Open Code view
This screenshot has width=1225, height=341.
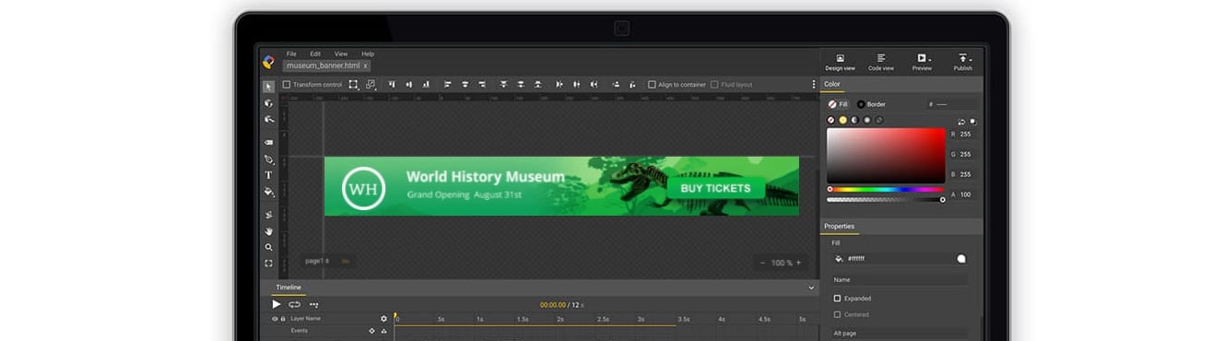[x=881, y=62]
